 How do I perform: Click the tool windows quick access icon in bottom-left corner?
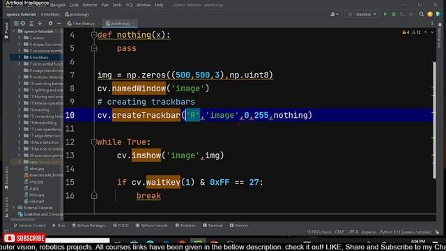[6, 231]
